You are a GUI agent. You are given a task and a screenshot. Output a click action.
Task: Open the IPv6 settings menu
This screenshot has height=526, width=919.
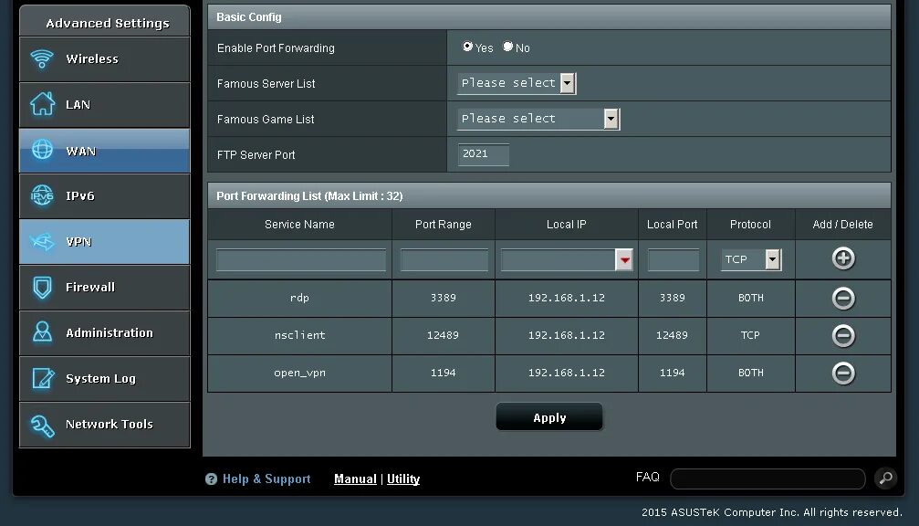point(104,195)
